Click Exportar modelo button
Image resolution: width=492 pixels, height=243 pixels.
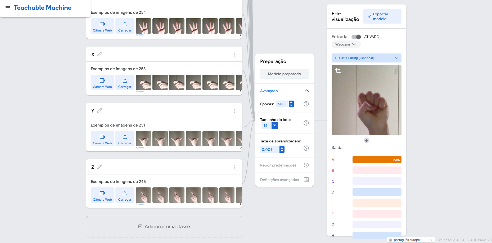coord(382,16)
